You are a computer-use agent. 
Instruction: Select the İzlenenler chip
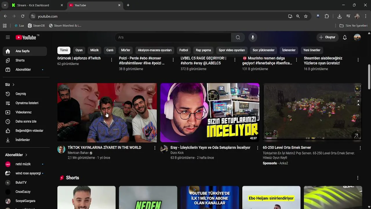[x=289, y=50]
